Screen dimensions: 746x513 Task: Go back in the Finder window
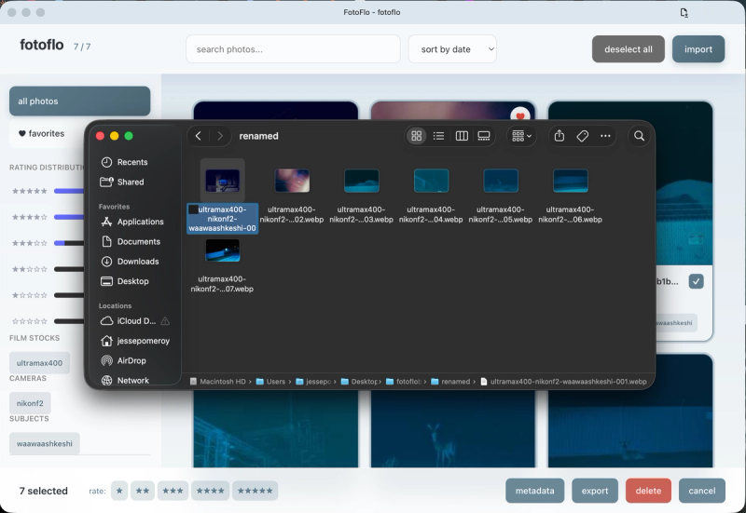click(x=199, y=136)
